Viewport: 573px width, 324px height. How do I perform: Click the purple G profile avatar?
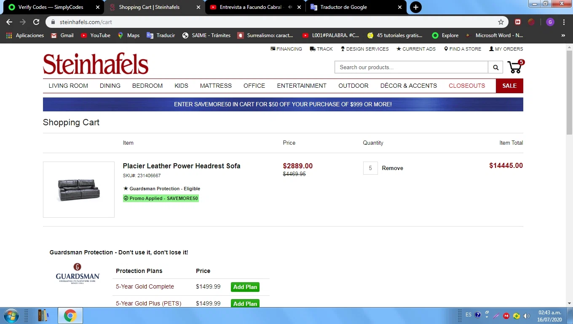tap(550, 22)
